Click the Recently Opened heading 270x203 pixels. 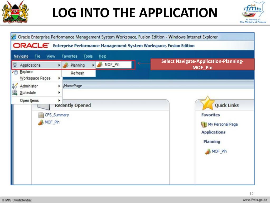click(73, 105)
